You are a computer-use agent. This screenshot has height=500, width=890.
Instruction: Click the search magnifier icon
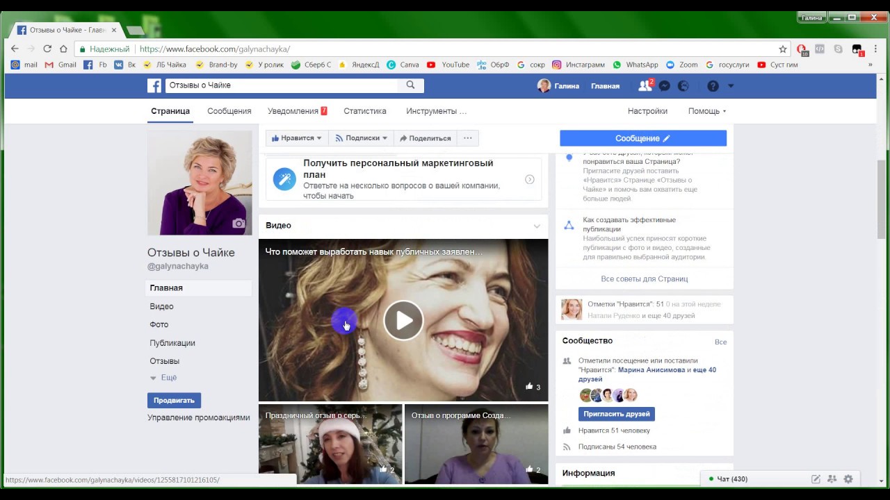(410, 85)
